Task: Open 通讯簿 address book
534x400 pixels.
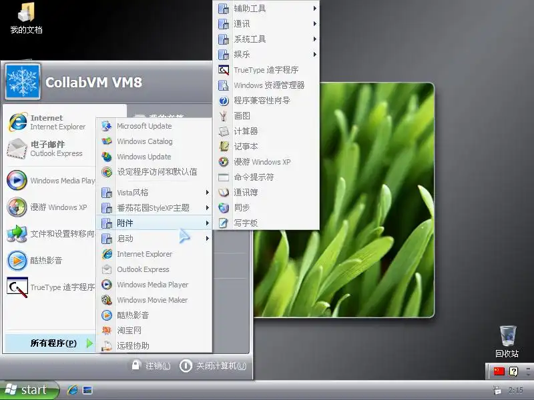Action: click(266, 193)
